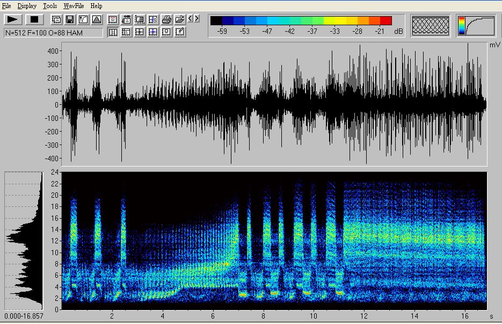Image resolution: width=502 pixels, height=324 pixels.
Task: Click the overlapping windows toolbar icon
Action: coord(56,20)
